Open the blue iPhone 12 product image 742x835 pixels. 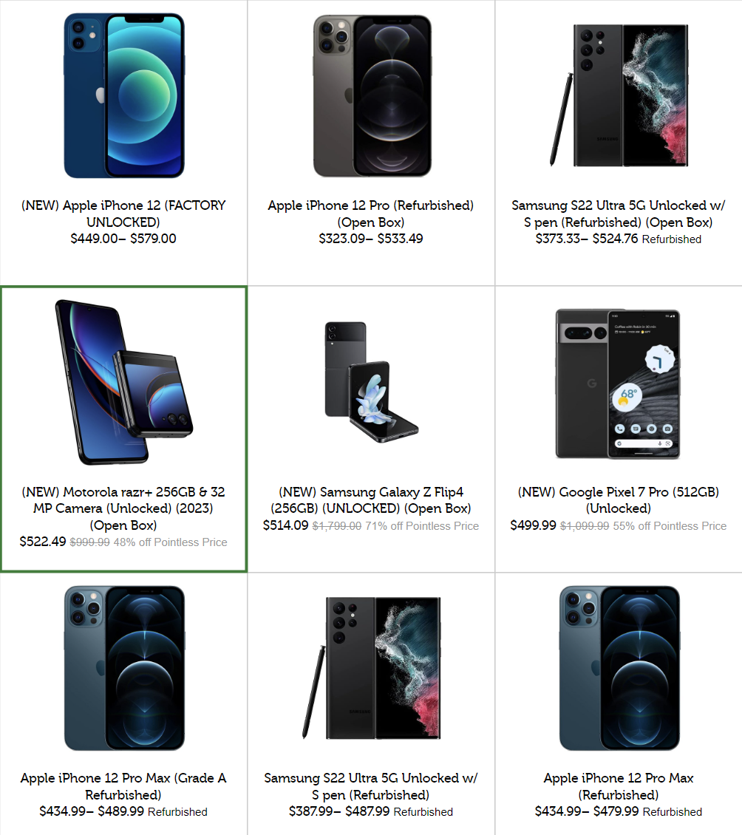[x=123, y=96]
